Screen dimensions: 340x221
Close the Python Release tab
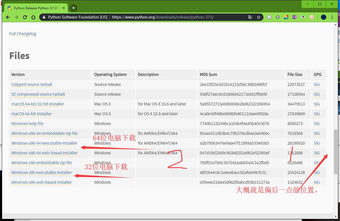pyautogui.click(x=64, y=8)
